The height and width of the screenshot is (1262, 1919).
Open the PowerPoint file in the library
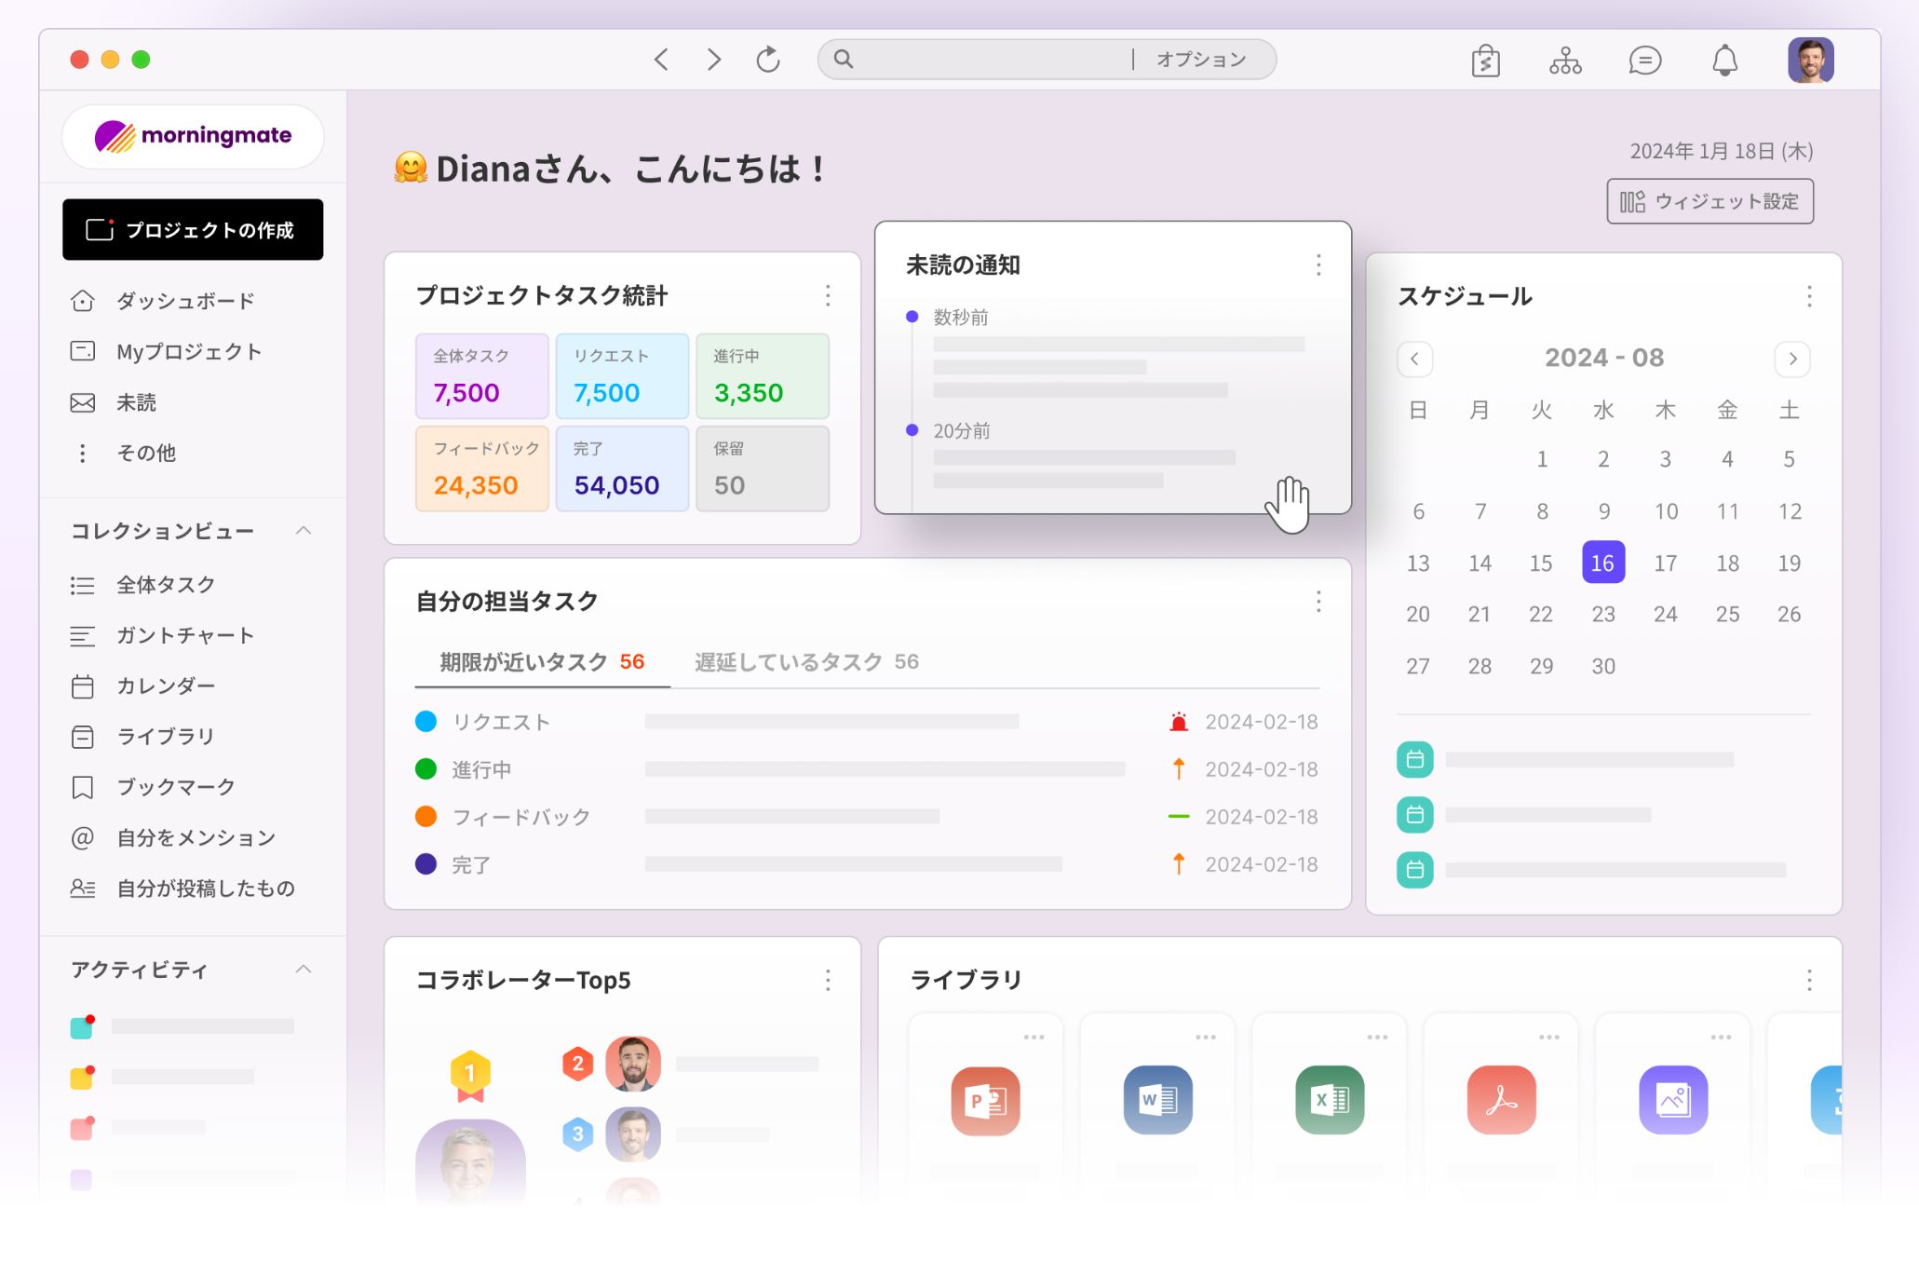click(985, 1100)
